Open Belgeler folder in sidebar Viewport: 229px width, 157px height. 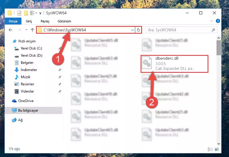point(27,63)
